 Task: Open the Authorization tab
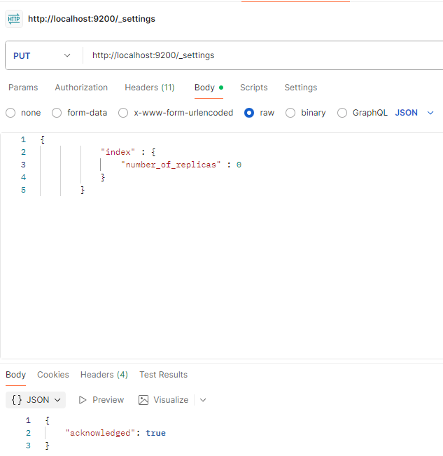click(x=81, y=88)
